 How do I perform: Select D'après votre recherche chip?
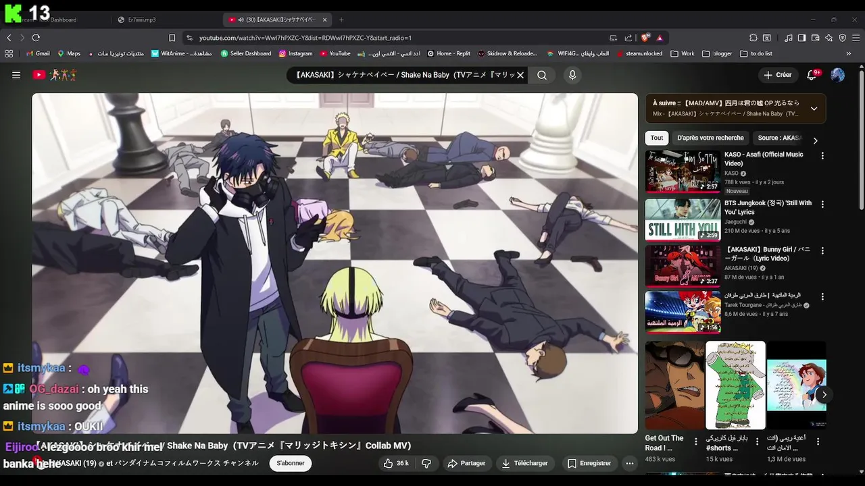click(710, 138)
